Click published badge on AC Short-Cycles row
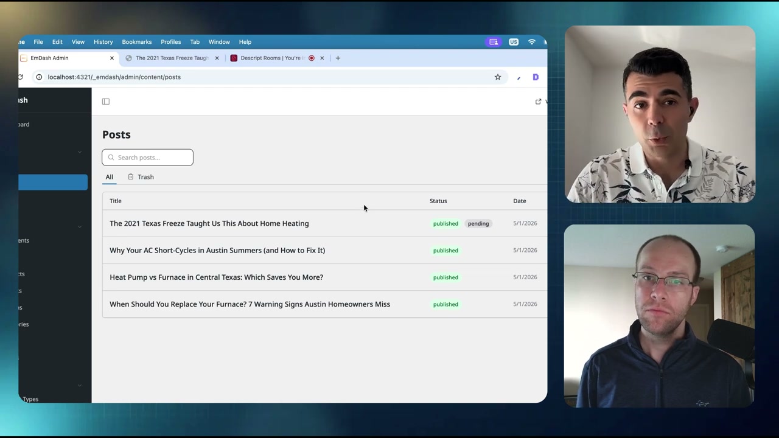This screenshot has height=438, width=779. click(x=445, y=251)
